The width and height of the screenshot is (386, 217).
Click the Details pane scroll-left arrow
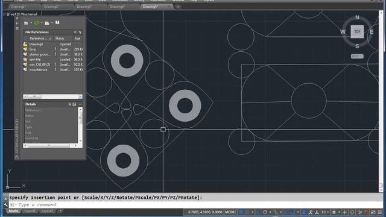click(x=25, y=146)
